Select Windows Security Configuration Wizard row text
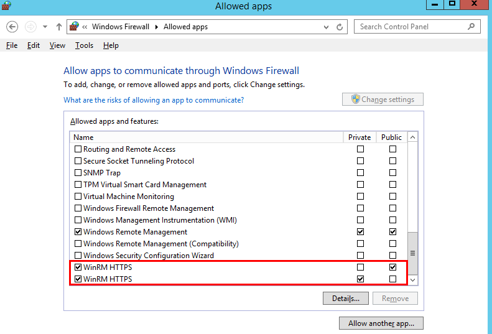 coord(149,256)
